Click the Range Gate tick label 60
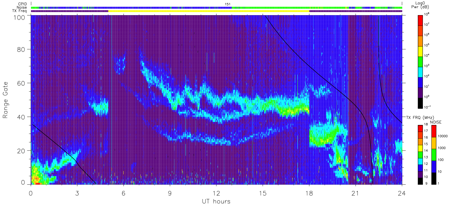Image resolution: width=452 pixels, height=209 pixels. pyautogui.click(x=21, y=83)
